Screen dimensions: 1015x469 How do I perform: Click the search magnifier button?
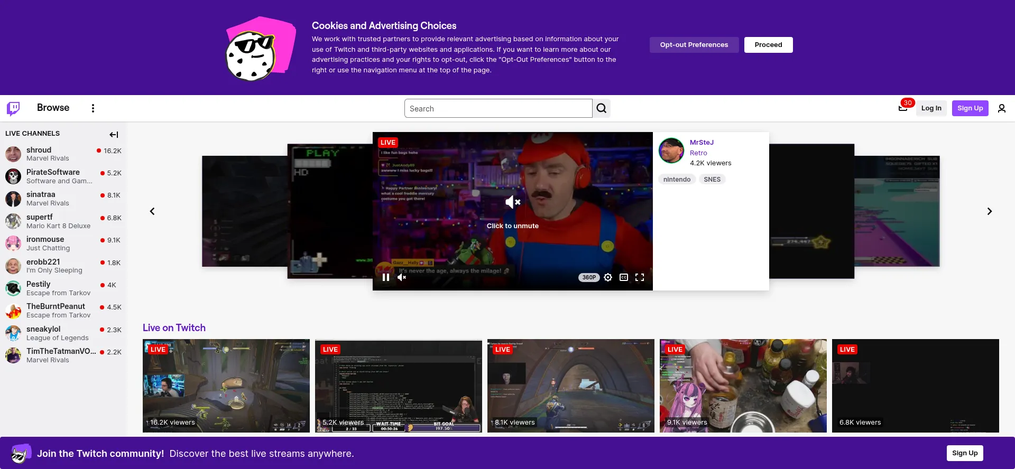point(602,108)
